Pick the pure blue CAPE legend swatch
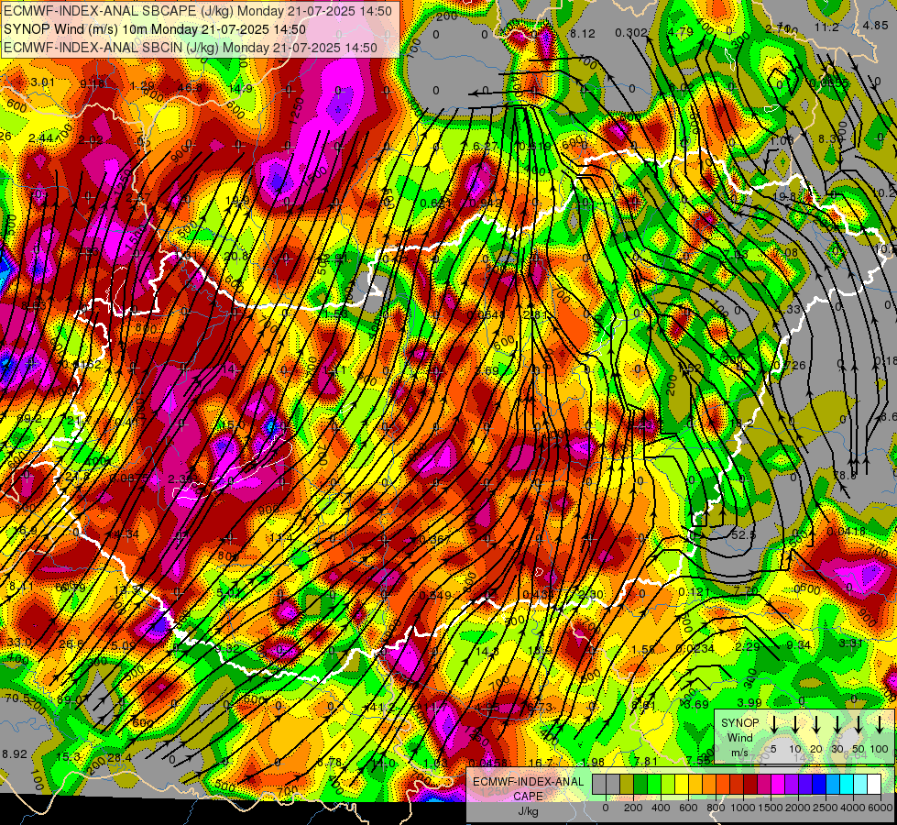 pyautogui.click(x=819, y=784)
